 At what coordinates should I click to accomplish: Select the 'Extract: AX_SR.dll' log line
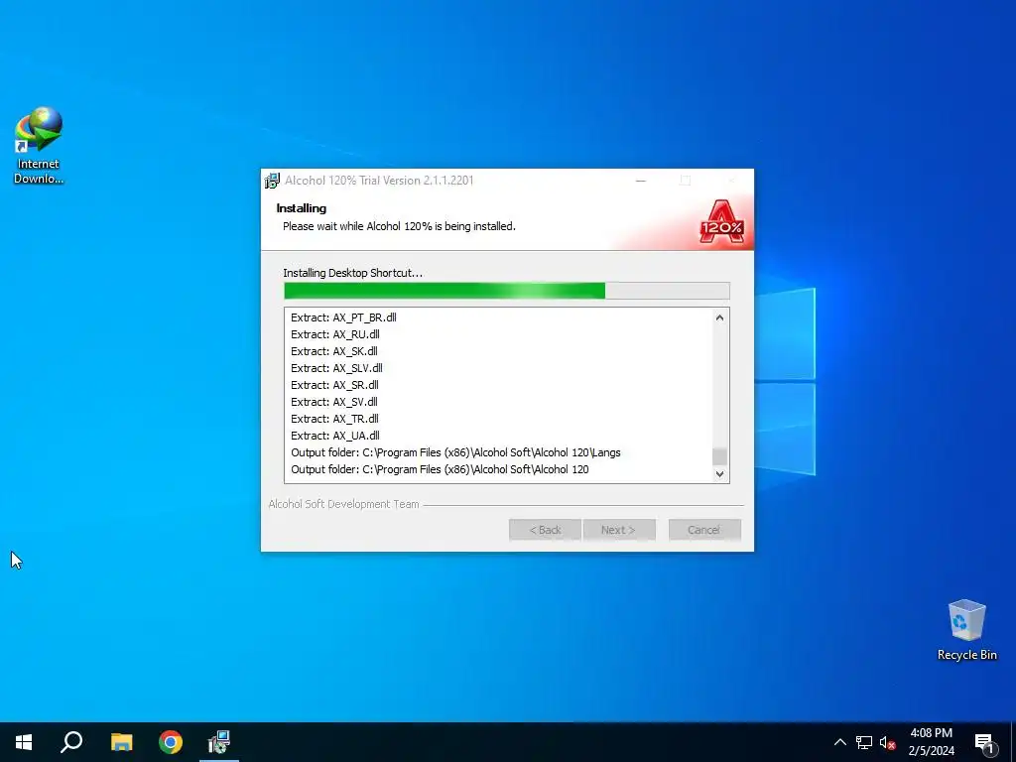pyautogui.click(x=334, y=385)
